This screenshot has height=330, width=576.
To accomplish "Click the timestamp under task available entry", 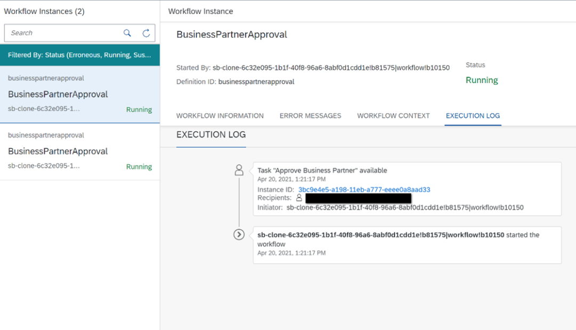I will pyautogui.click(x=291, y=179).
